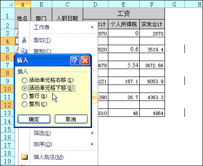Select column G header
Screen dimensions: 203x166
pyautogui.click(x=175, y=4)
